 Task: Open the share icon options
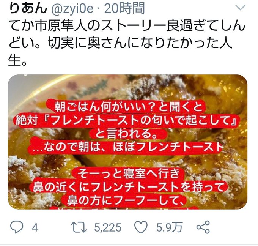click(x=203, y=227)
